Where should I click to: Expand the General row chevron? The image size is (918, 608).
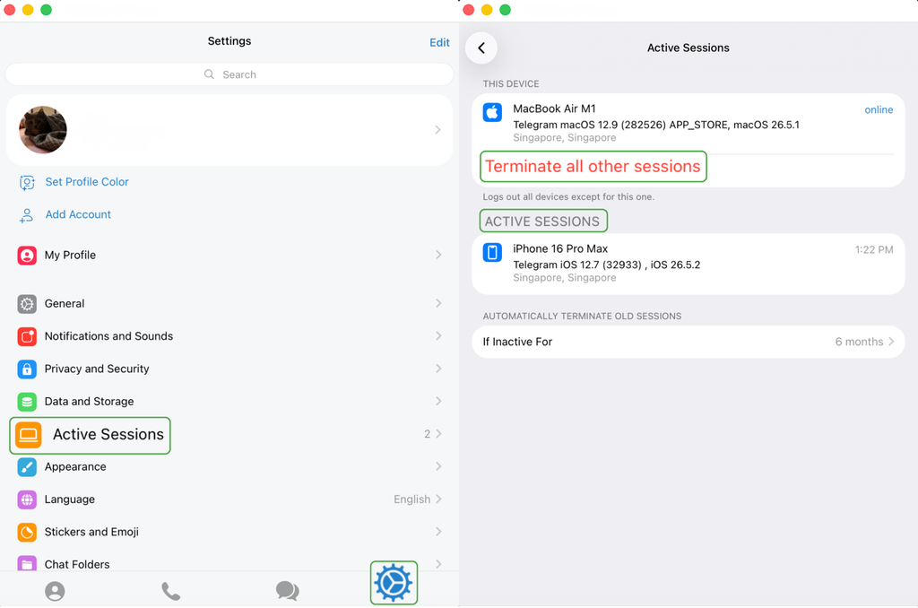pyautogui.click(x=438, y=303)
